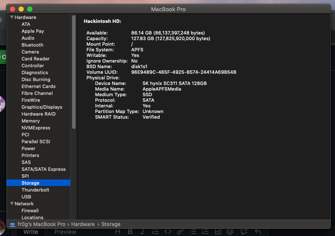
Task: Open the Hardware RAID entry
Action: (38, 114)
